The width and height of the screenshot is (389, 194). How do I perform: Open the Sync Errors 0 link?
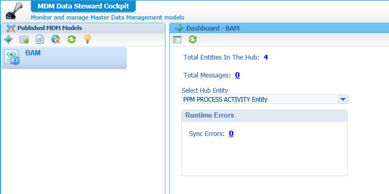(231, 133)
